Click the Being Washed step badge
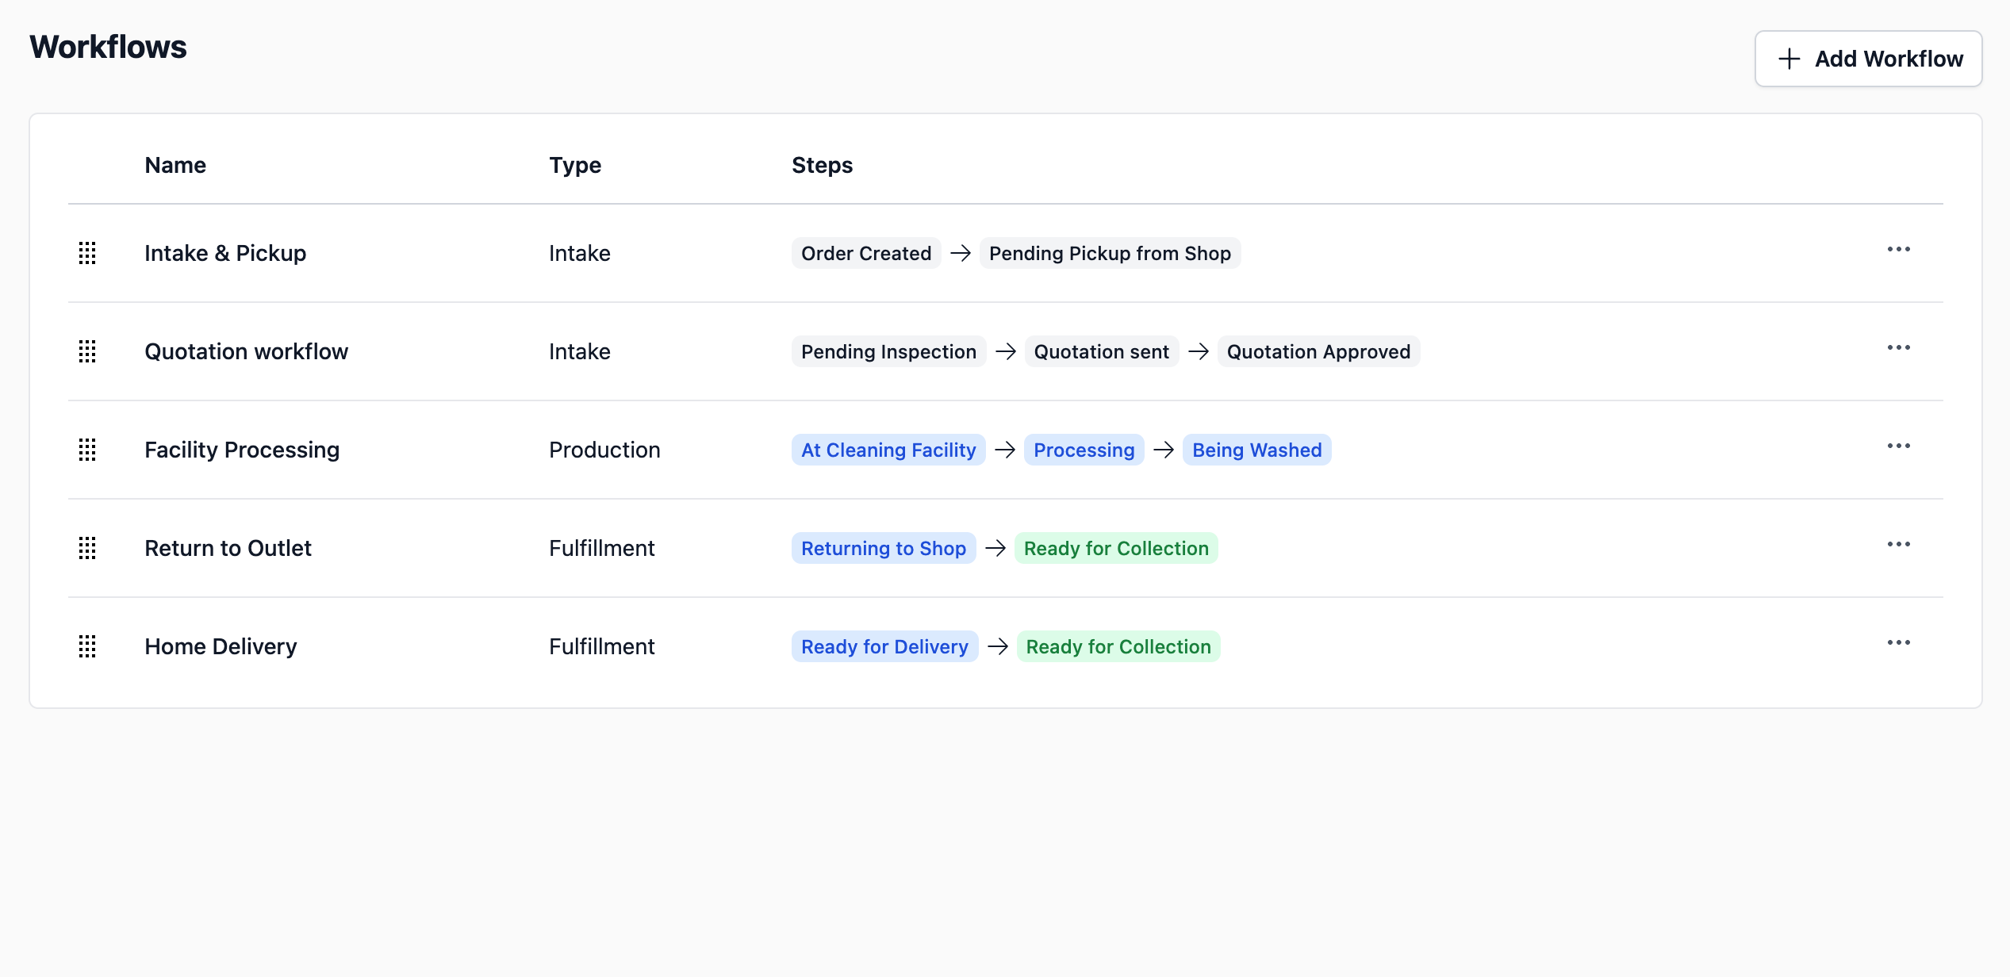 point(1256,450)
